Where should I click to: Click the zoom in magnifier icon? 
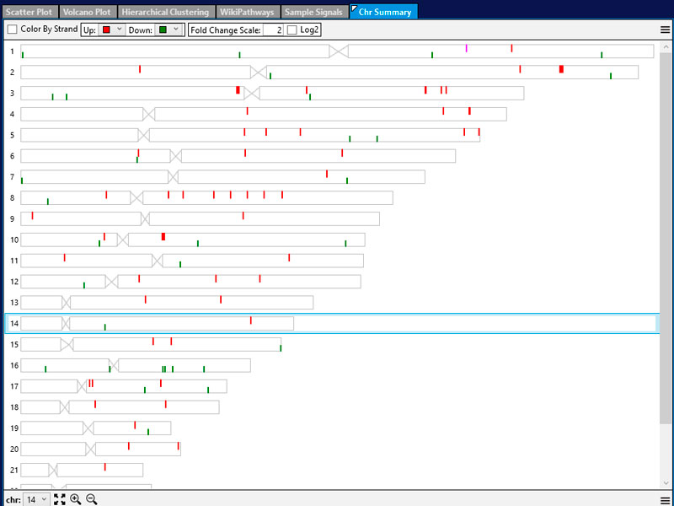[x=76, y=499]
